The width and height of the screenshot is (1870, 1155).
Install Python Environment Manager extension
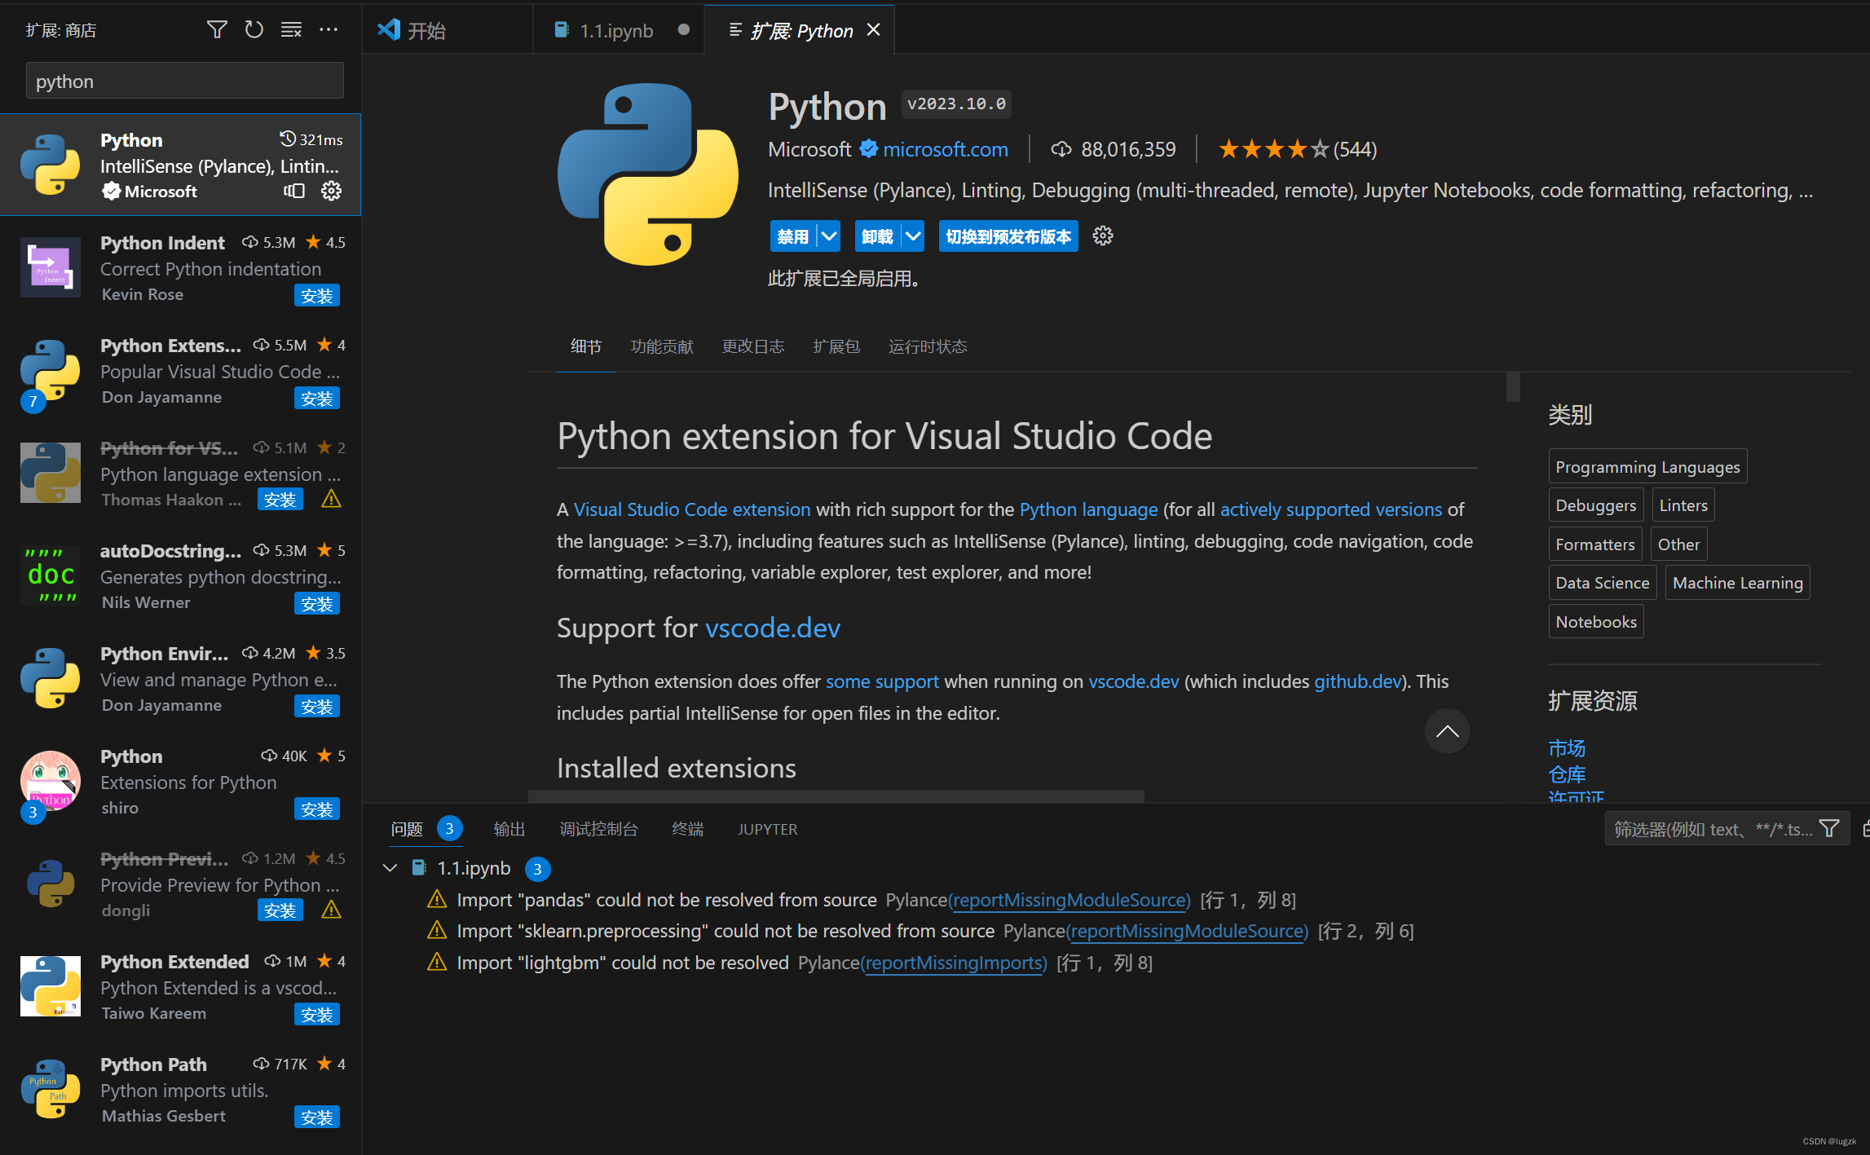pyautogui.click(x=317, y=706)
